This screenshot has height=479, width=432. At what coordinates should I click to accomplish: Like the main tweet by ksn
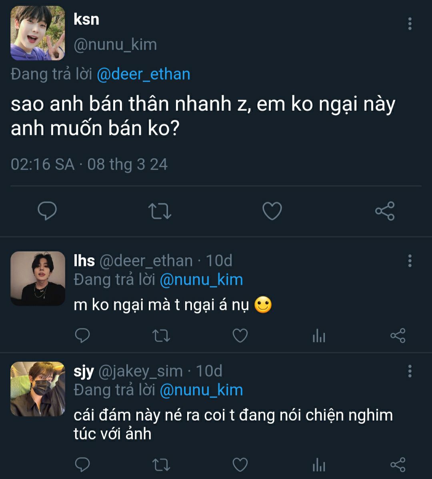click(272, 211)
